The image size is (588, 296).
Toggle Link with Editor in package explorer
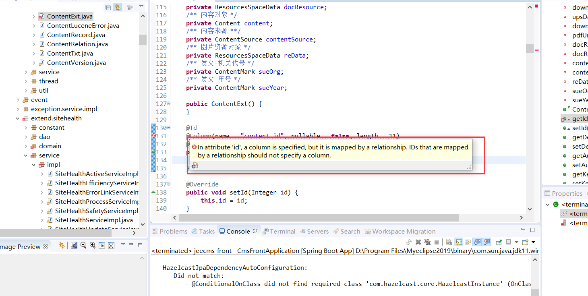click(x=117, y=7)
